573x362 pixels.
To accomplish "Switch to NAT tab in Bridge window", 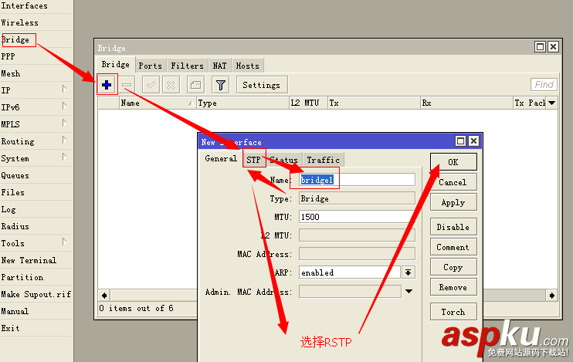I will point(219,66).
